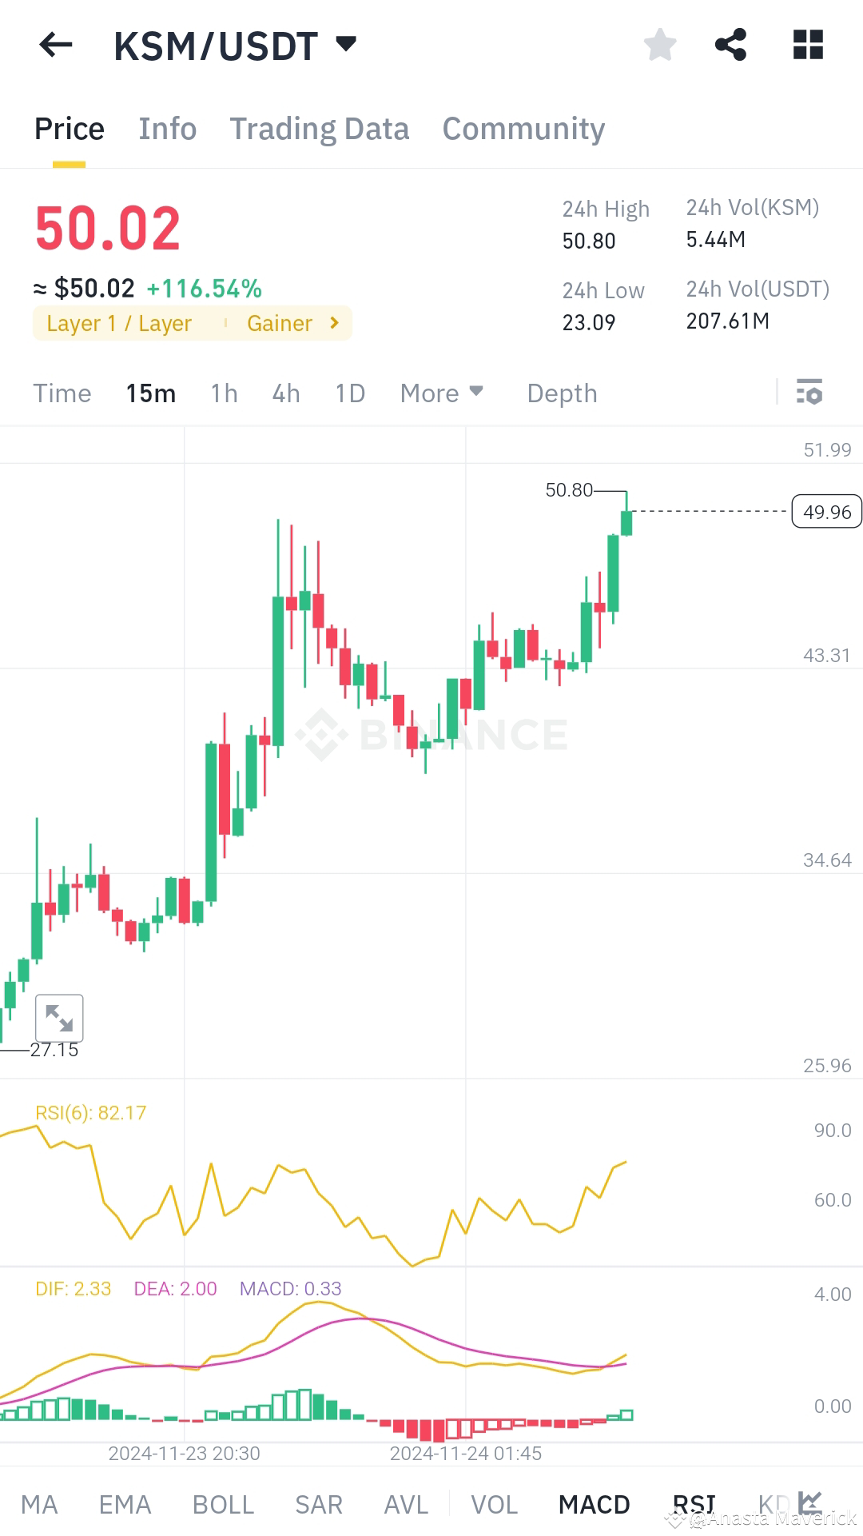Screen dimensions: 863x1536
Task: View Layer 1 / Layer category link
Action: coord(118,323)
